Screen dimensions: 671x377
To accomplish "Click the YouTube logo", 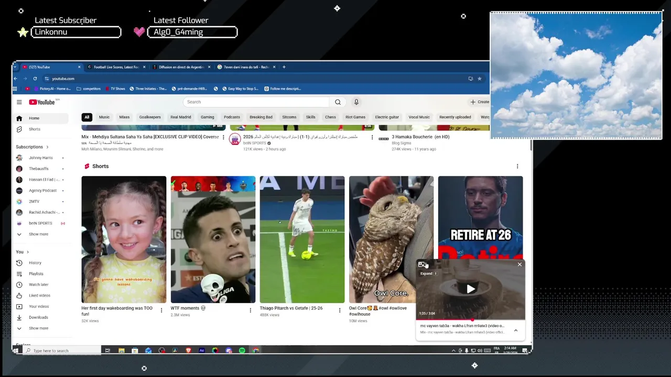I will pyautogui.click(x=42, y=102).
